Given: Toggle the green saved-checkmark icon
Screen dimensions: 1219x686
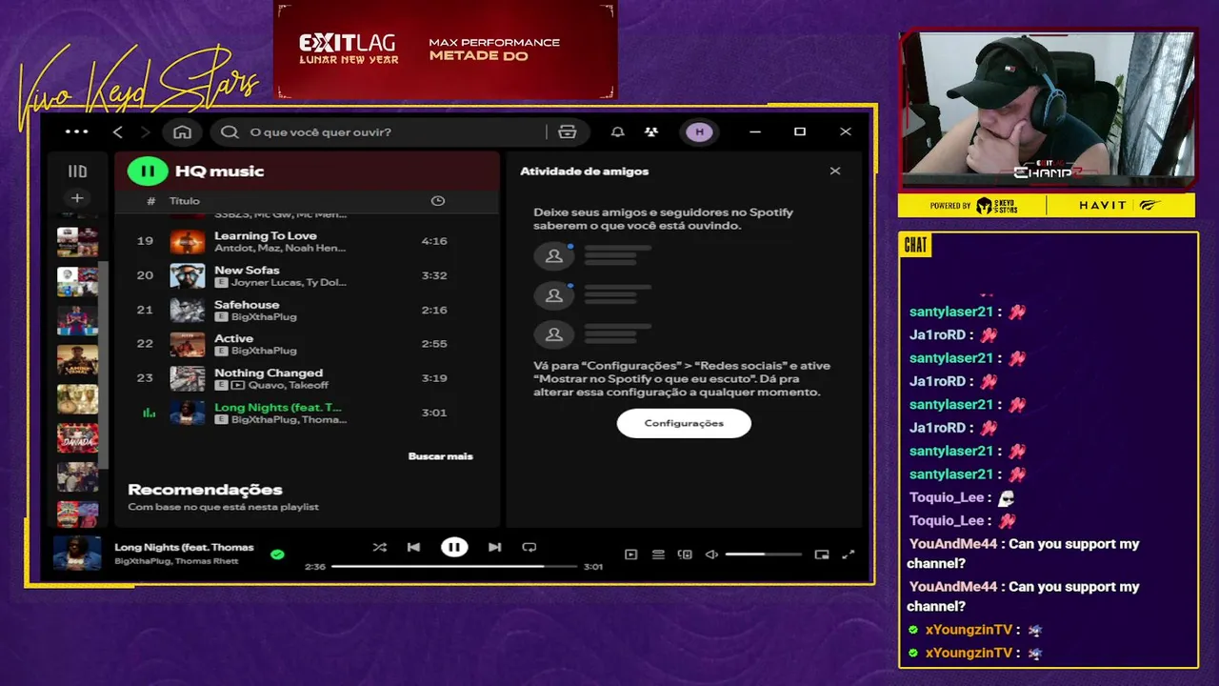Looking at the screenshot, I should 277,554.
